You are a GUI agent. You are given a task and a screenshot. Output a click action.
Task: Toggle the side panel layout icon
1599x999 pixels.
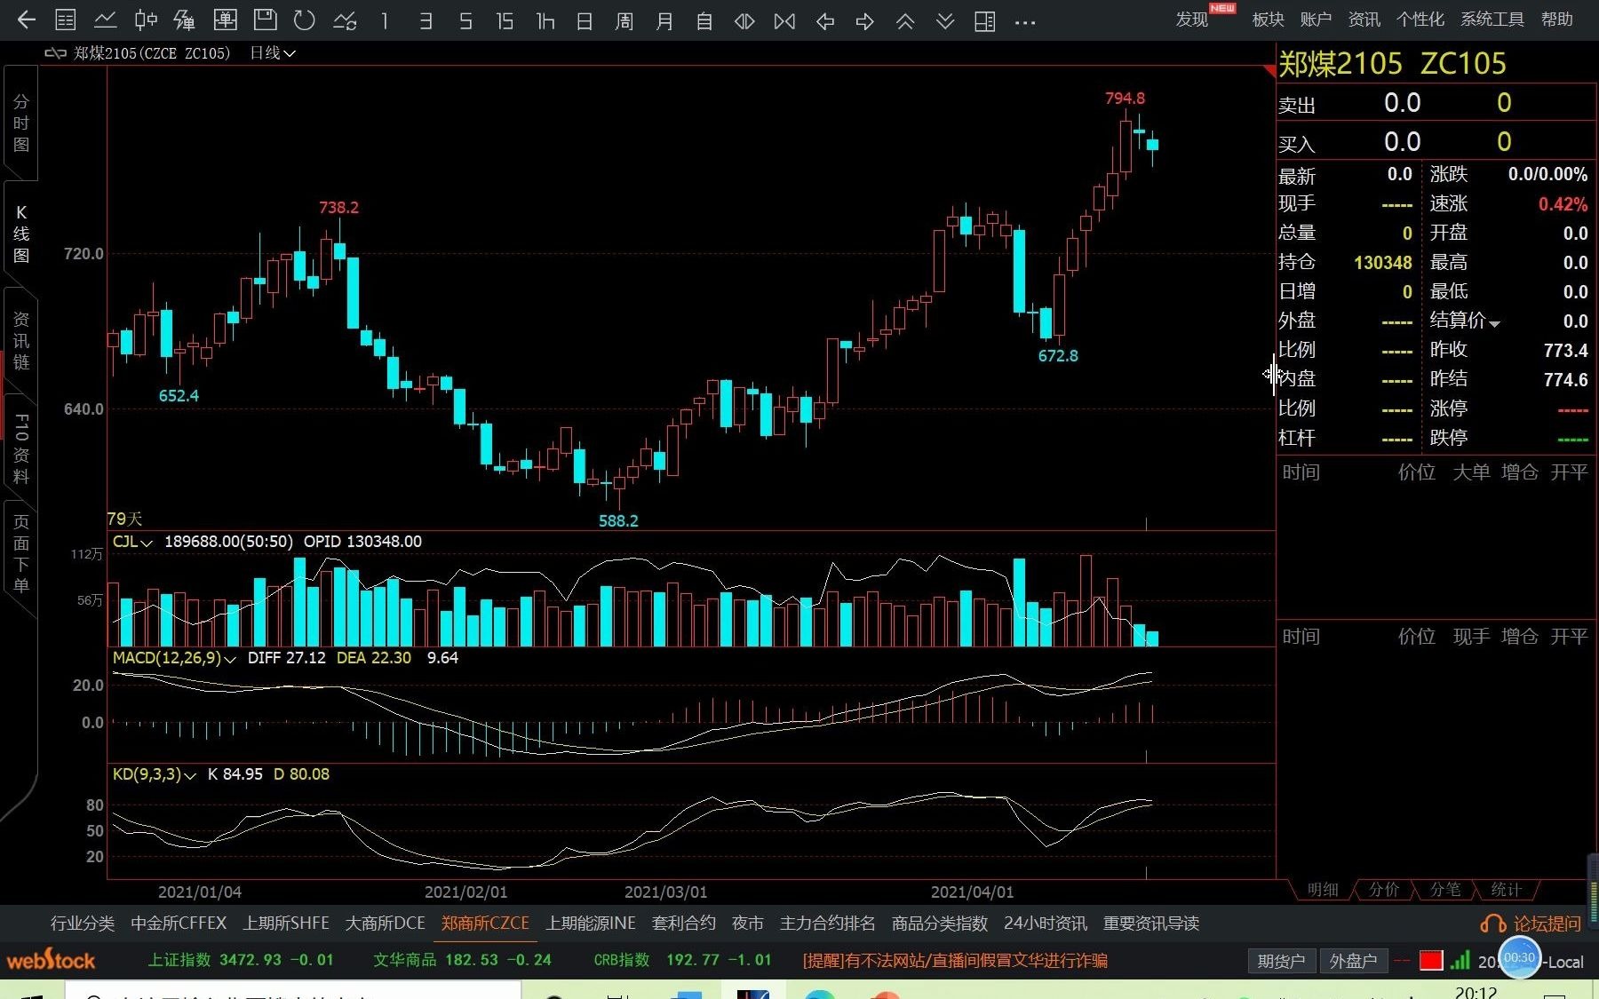click(985, 20)
